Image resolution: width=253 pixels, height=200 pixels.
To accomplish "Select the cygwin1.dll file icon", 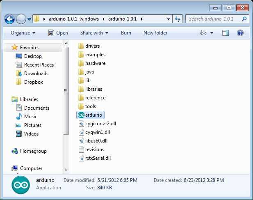I will (81, 132).
